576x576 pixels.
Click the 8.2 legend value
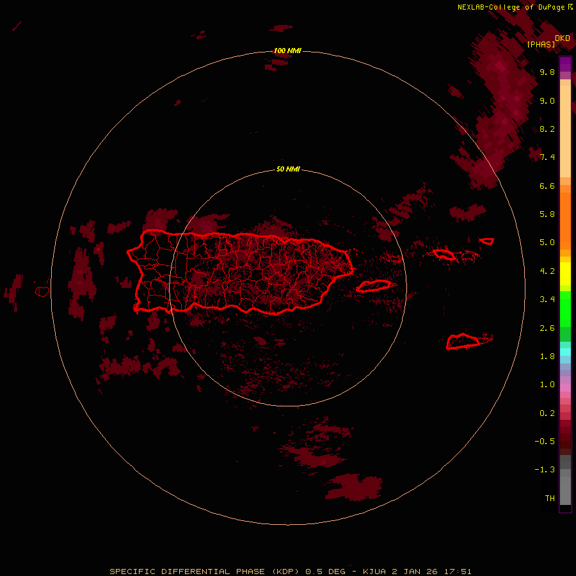coord(547,129)
